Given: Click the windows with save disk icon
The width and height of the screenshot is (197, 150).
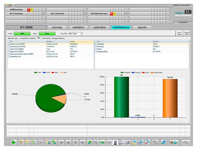Looking at the screenshot, I should click(141, 142).
